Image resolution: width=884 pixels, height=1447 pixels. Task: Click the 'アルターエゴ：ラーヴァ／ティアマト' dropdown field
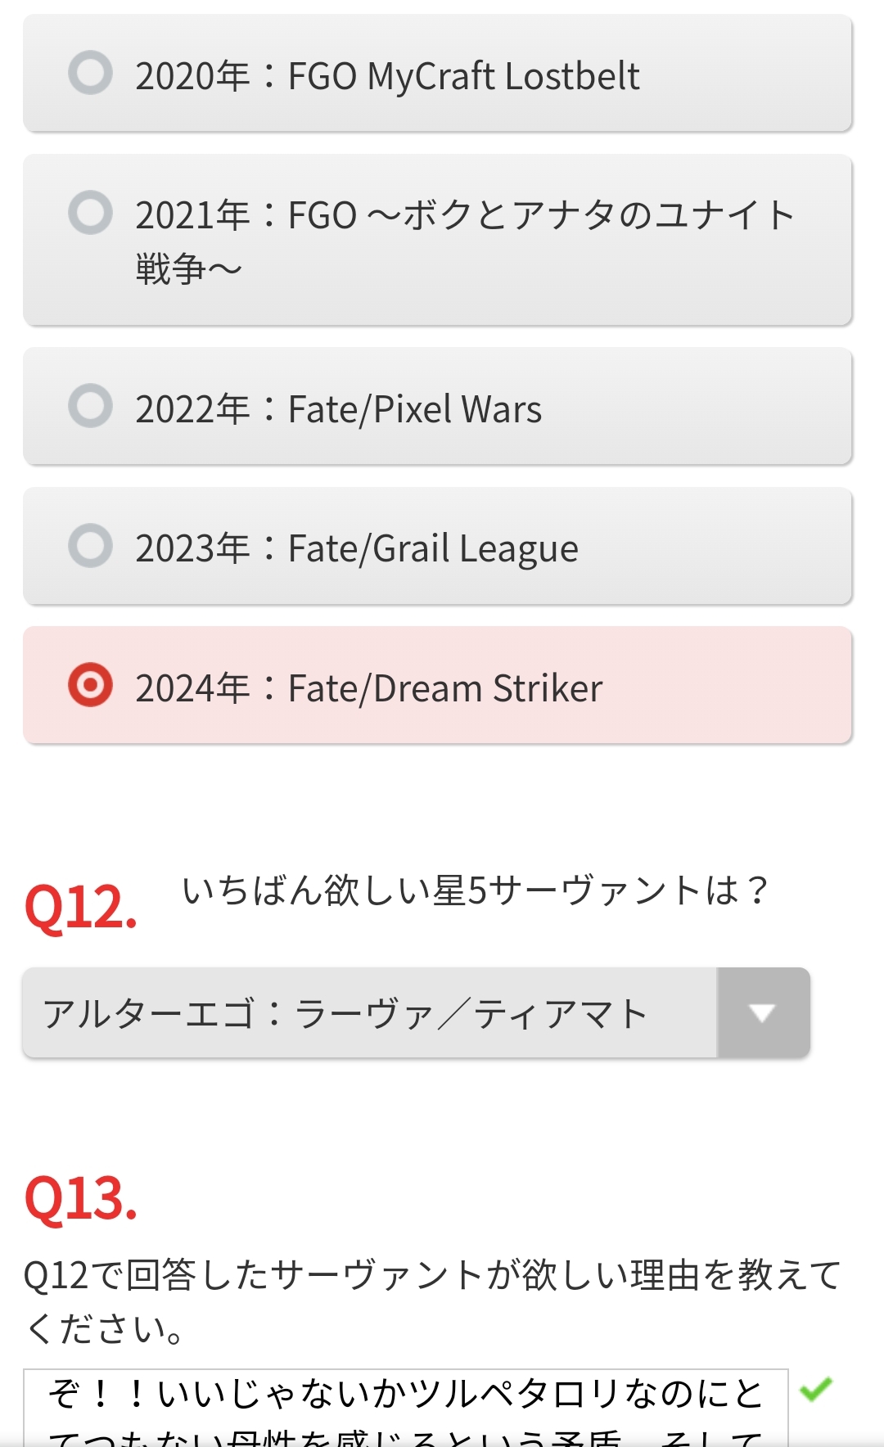point(368,1013)
